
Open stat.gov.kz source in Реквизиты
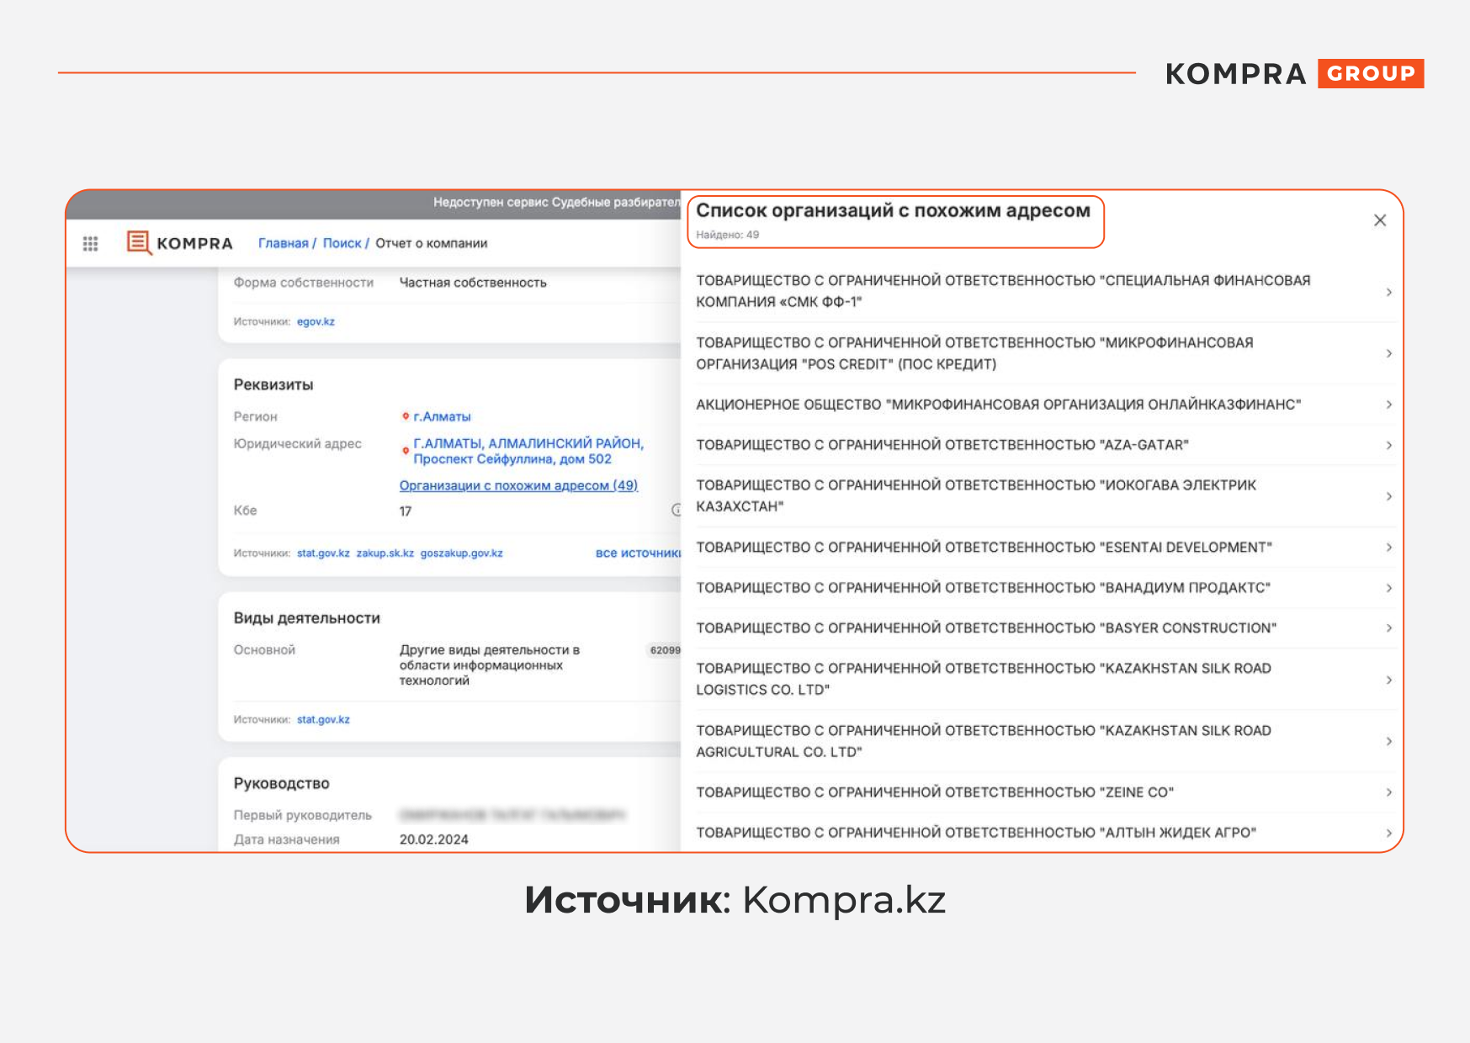click(323, 553)
